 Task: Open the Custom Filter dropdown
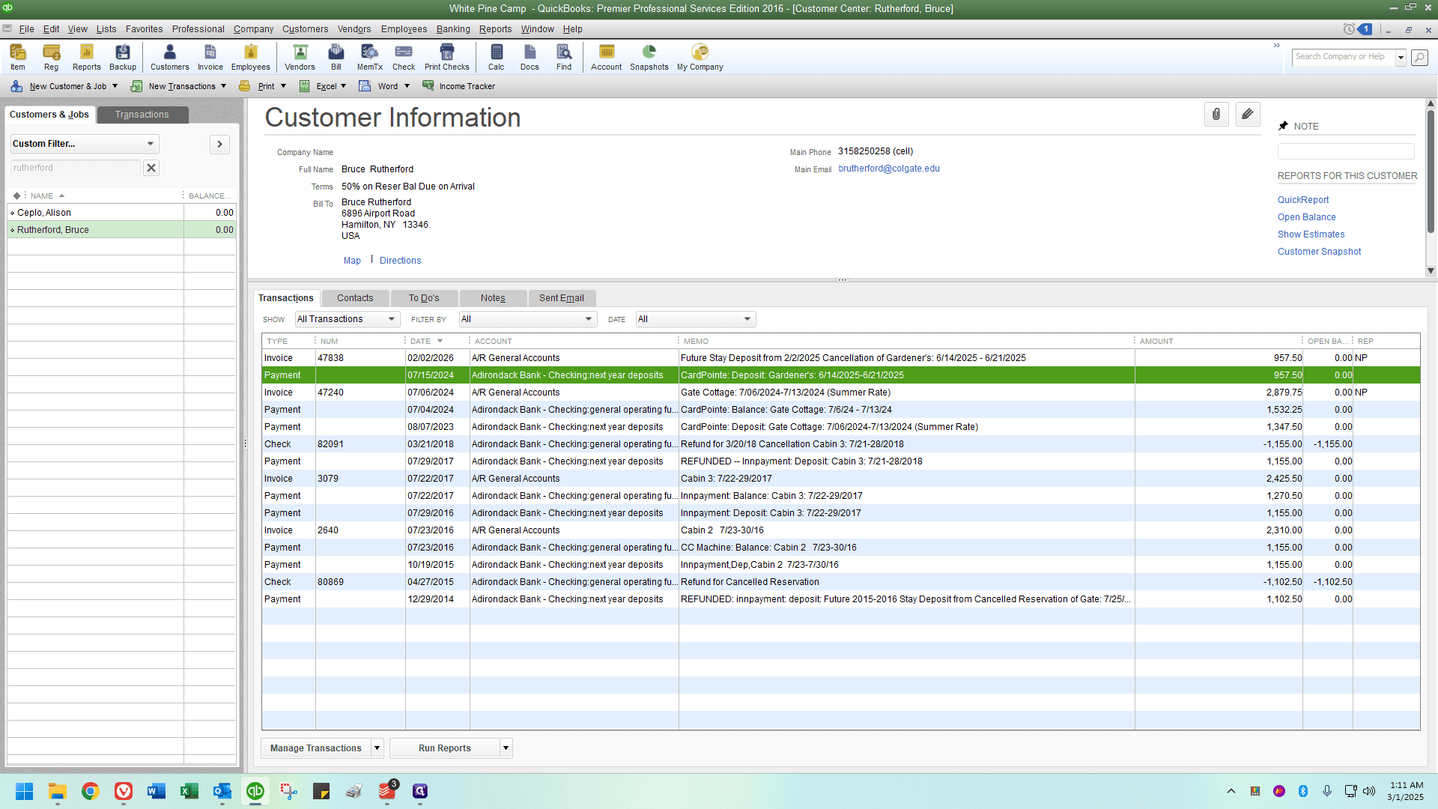(84, 144)
